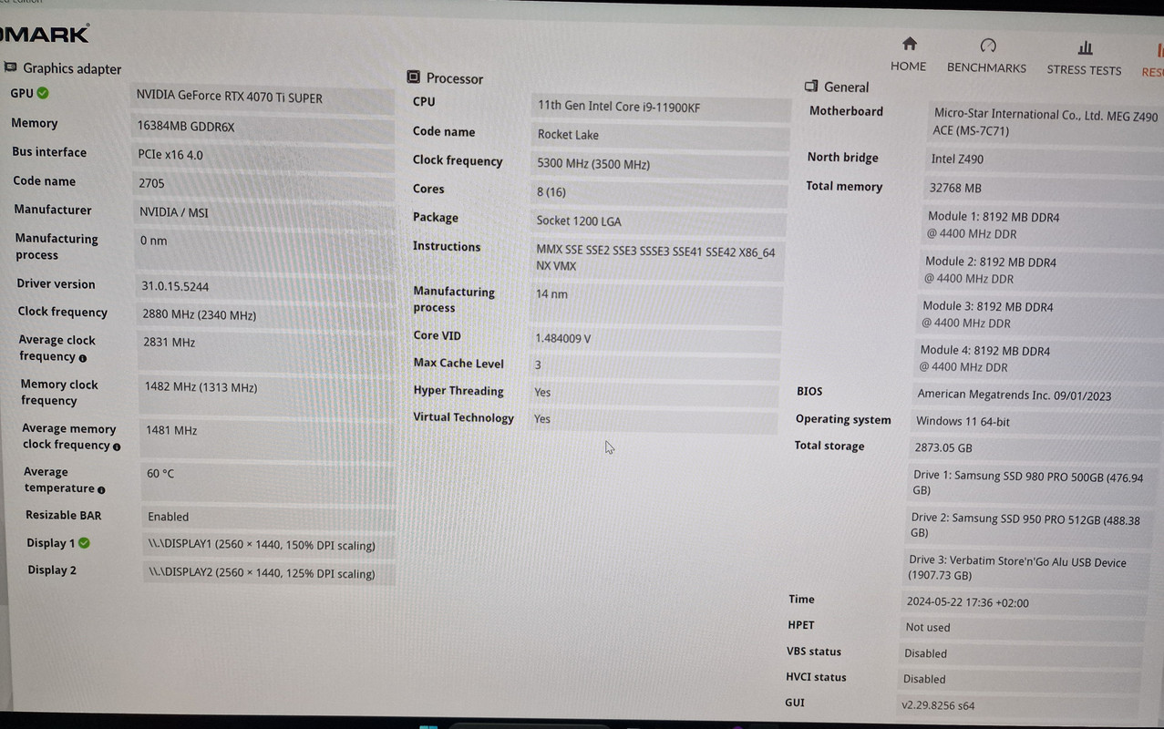Click the processor manufacturing process 14 nm

tap(551, 294)
